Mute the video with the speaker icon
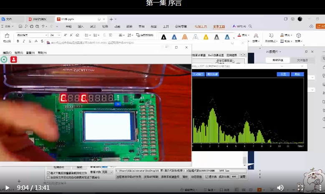 click(280, 188)
